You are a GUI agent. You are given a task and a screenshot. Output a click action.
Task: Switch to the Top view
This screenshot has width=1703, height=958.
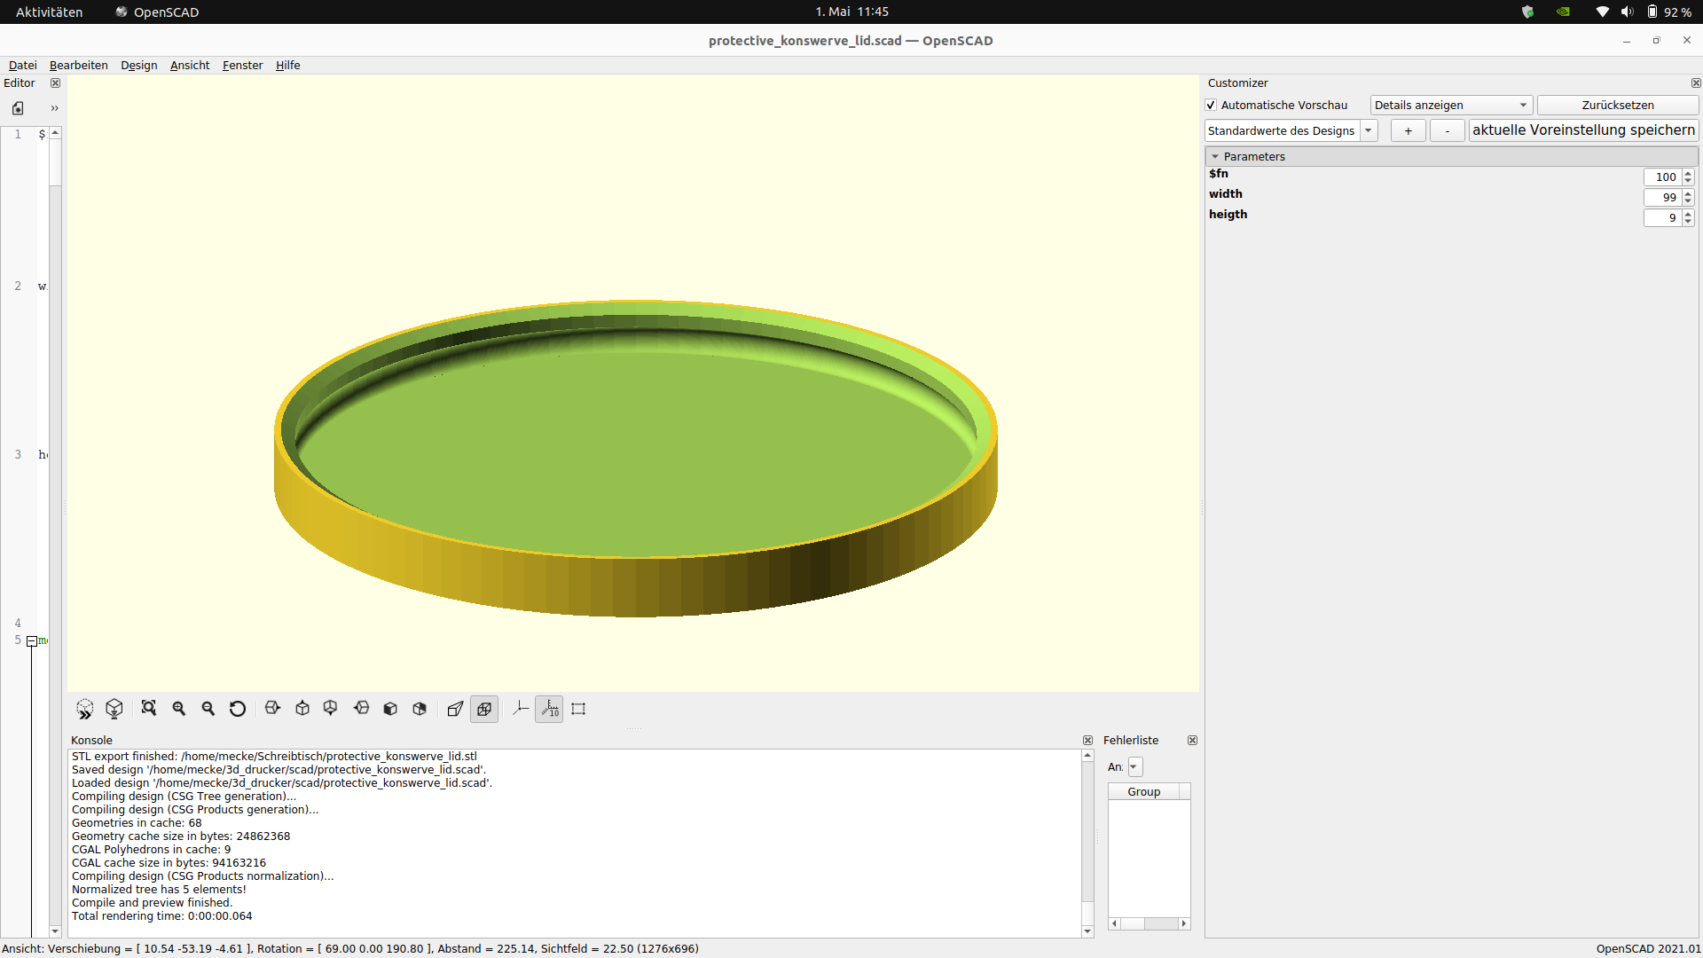point(301,709)
